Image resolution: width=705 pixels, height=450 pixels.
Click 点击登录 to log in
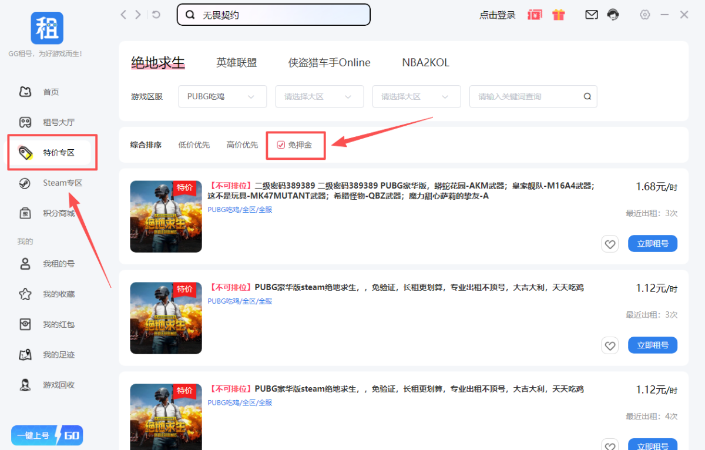[x=497, y=15]
